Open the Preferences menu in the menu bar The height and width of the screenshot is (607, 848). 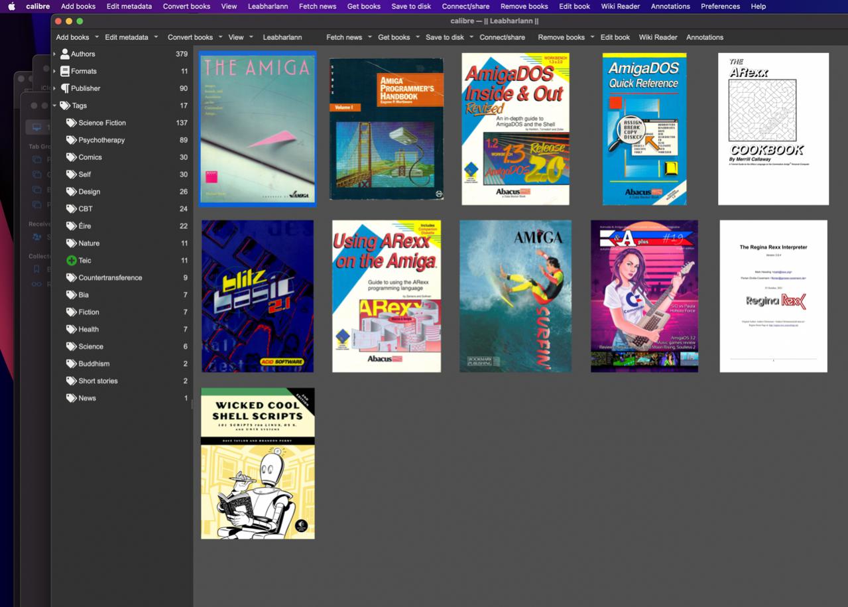coord(720,6)
